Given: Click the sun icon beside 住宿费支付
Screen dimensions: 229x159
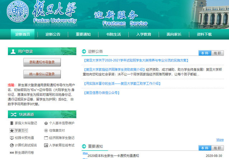Looking at the screenshot, I should tap(46, 131).
